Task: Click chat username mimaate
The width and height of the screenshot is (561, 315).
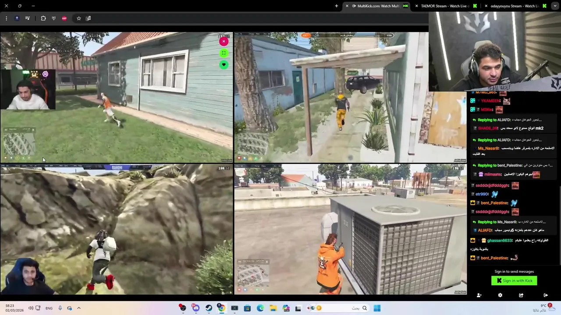Action: point(493,174)
